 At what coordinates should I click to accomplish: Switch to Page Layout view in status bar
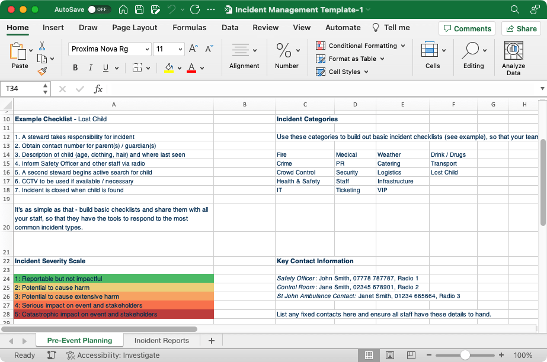389,355
